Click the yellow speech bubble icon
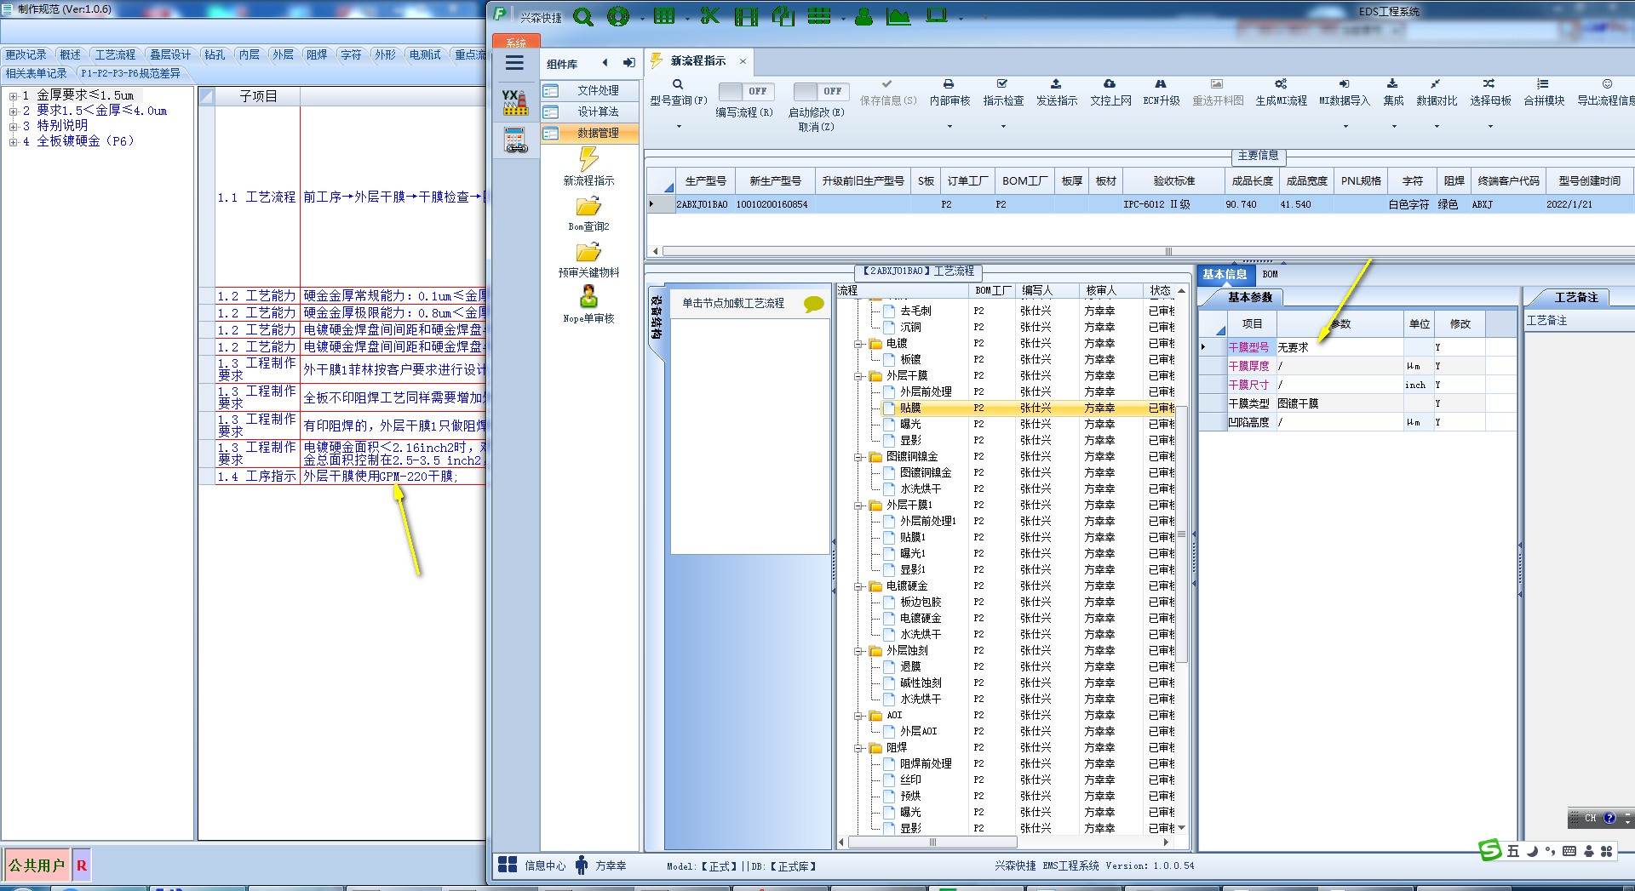Image resolution: width=1635 pixels, height=891 pixels. [814, 304]
